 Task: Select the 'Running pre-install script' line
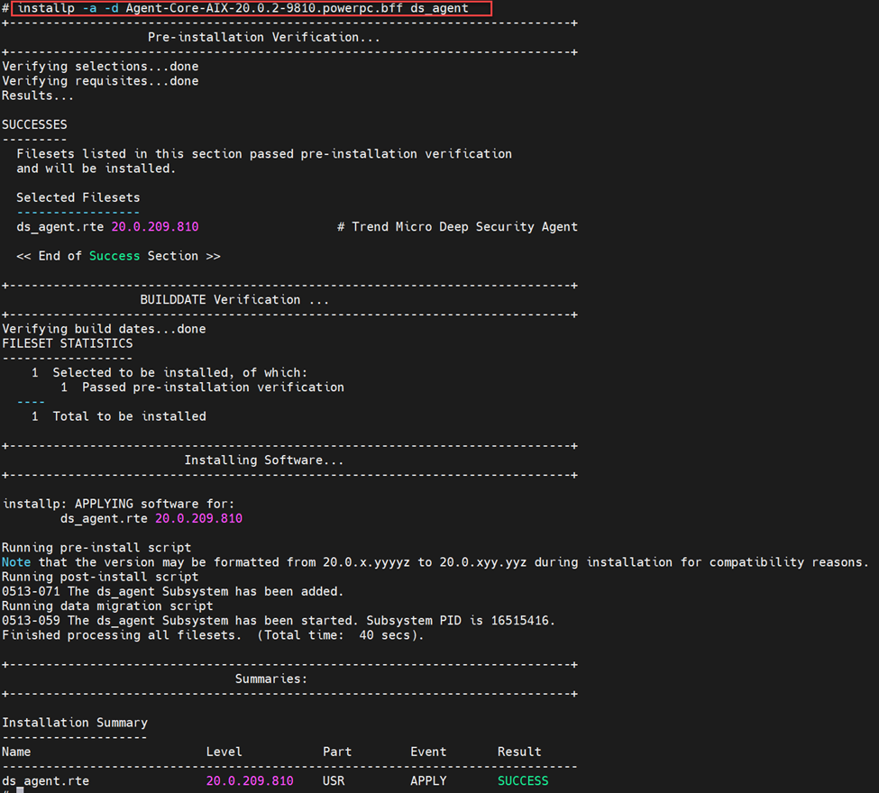[x=96, y=548]
